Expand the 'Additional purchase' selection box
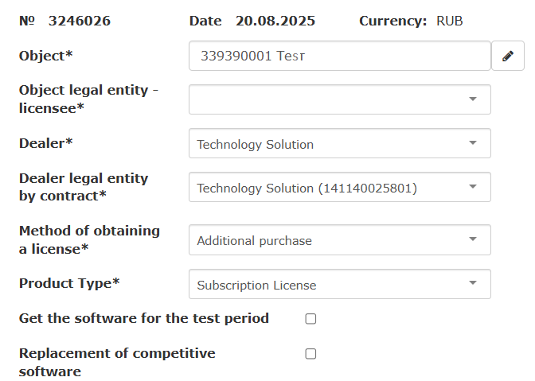The width and height of the screenshot is (535, 381). point(326,240)
